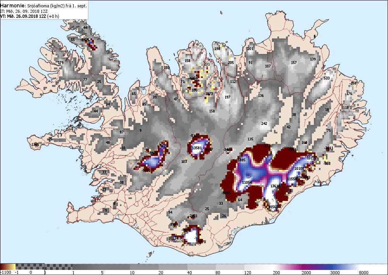Click the map value '231' in the north

tap(207, 64)
